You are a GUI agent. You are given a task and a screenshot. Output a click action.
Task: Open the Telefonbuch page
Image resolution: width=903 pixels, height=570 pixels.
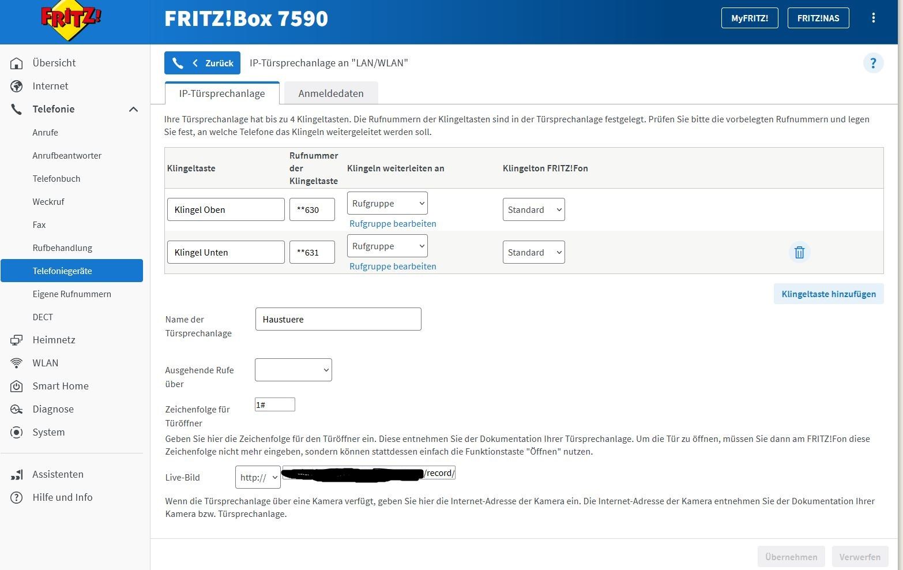[x=57, y=178]
